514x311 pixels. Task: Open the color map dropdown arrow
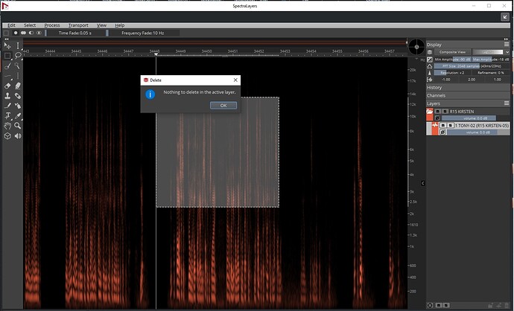(x=507, y=52)
